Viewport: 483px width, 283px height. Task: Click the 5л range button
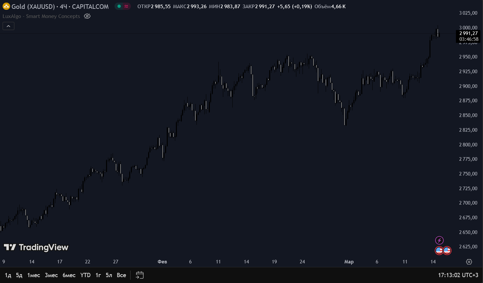tap(109, 275)
